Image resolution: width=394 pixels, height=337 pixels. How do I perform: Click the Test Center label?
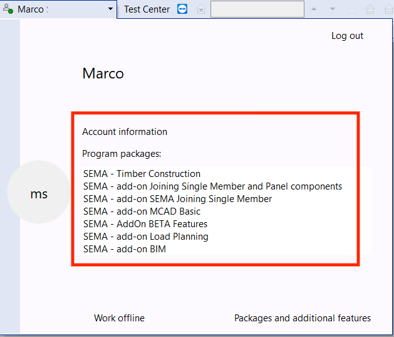click(147, 9)
